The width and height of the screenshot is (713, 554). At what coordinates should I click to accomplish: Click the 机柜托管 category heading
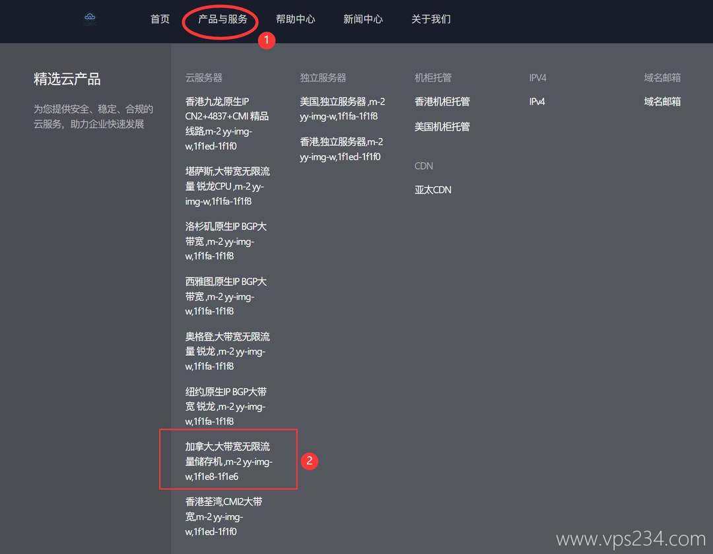433,78
